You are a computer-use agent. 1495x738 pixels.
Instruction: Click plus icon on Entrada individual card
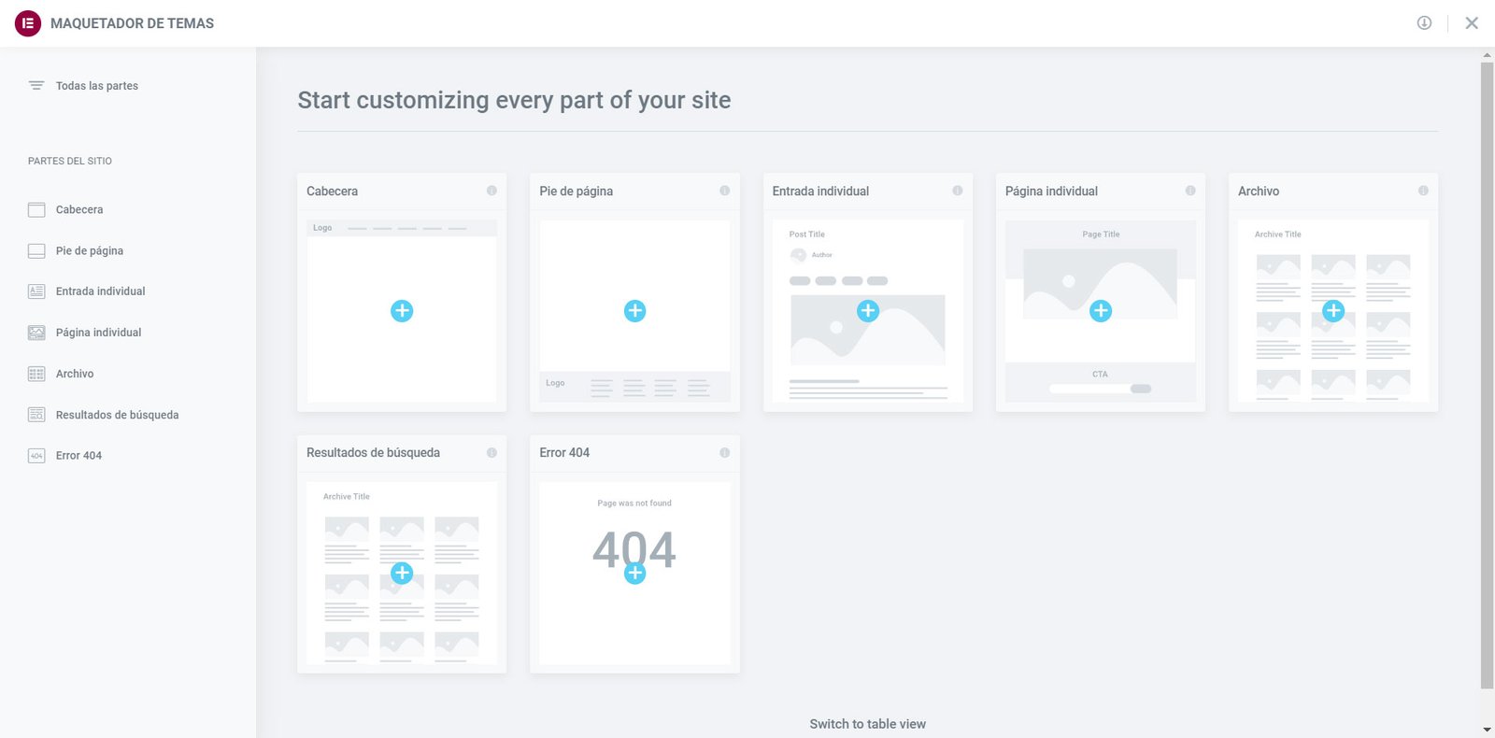pos(867,311)
